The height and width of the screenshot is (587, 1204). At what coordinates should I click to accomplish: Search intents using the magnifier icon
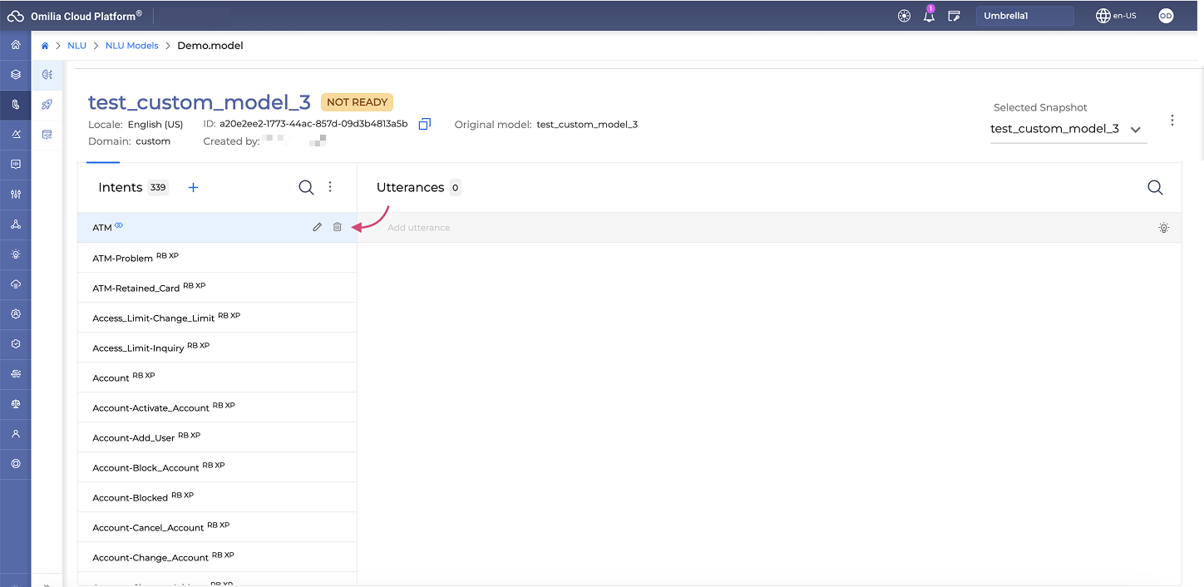pyautogui.click(x=306, y=188)
